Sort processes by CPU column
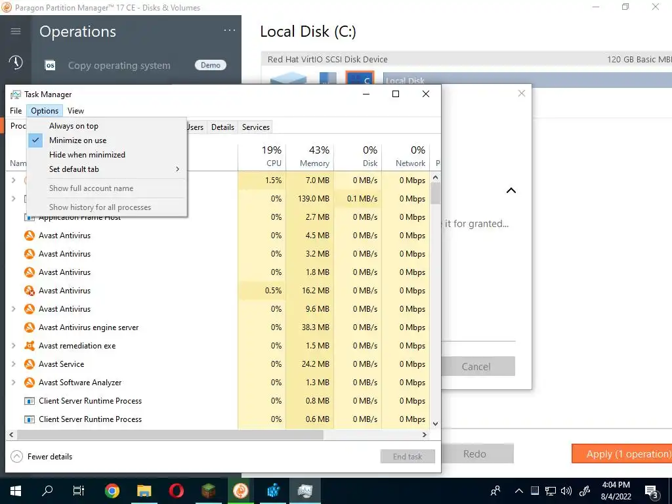Image resolution: width=672 pixels, height=504 pixels. [262, 156]
